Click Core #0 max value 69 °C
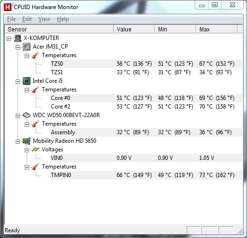The height and width of the screenshot is (238, 247). click(217, 98)
